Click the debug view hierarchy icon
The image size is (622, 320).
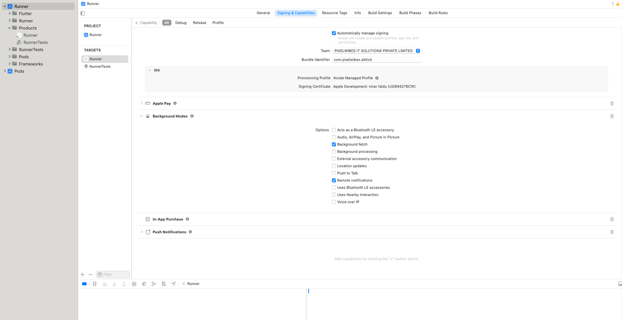144,284
